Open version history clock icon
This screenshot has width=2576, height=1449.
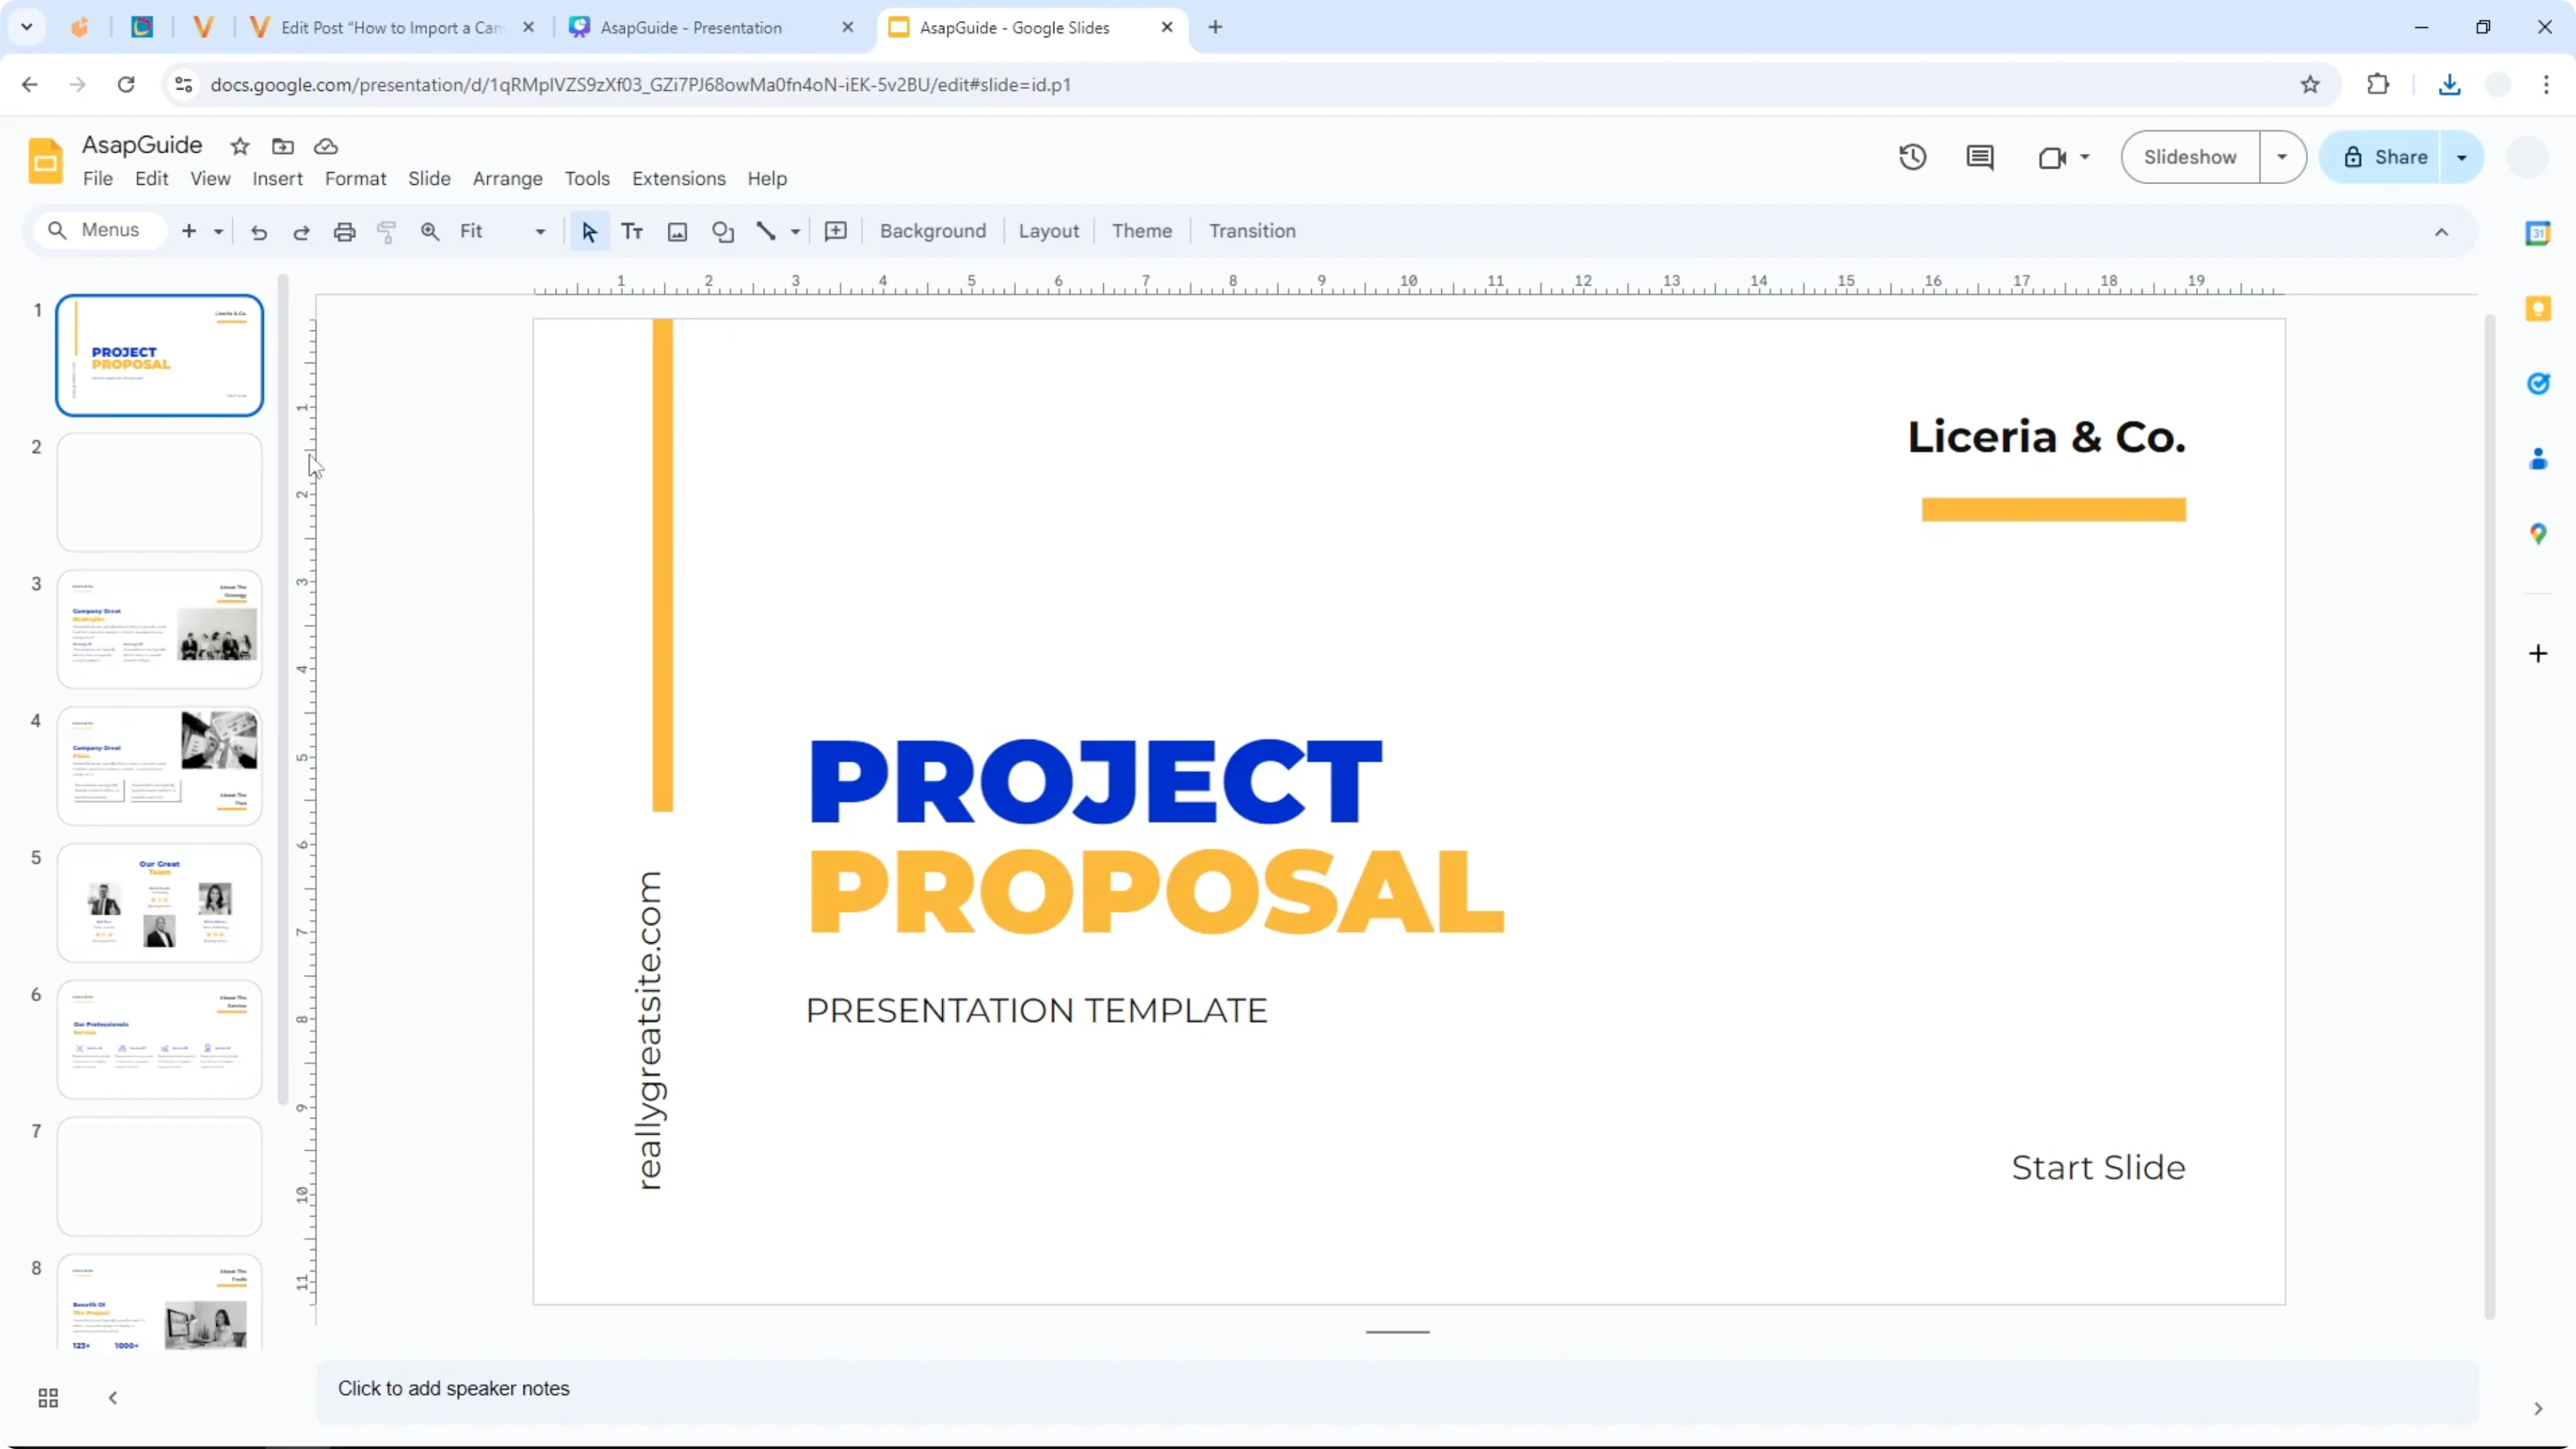[x=1912, y=157]
